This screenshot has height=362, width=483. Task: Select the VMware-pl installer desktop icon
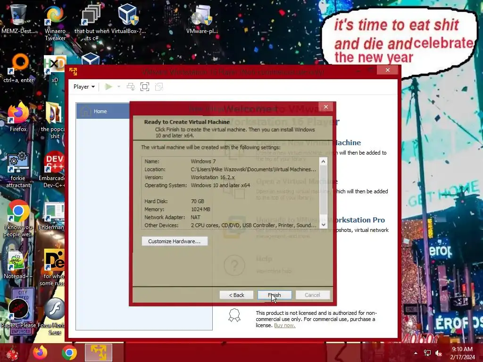[202, 19]
